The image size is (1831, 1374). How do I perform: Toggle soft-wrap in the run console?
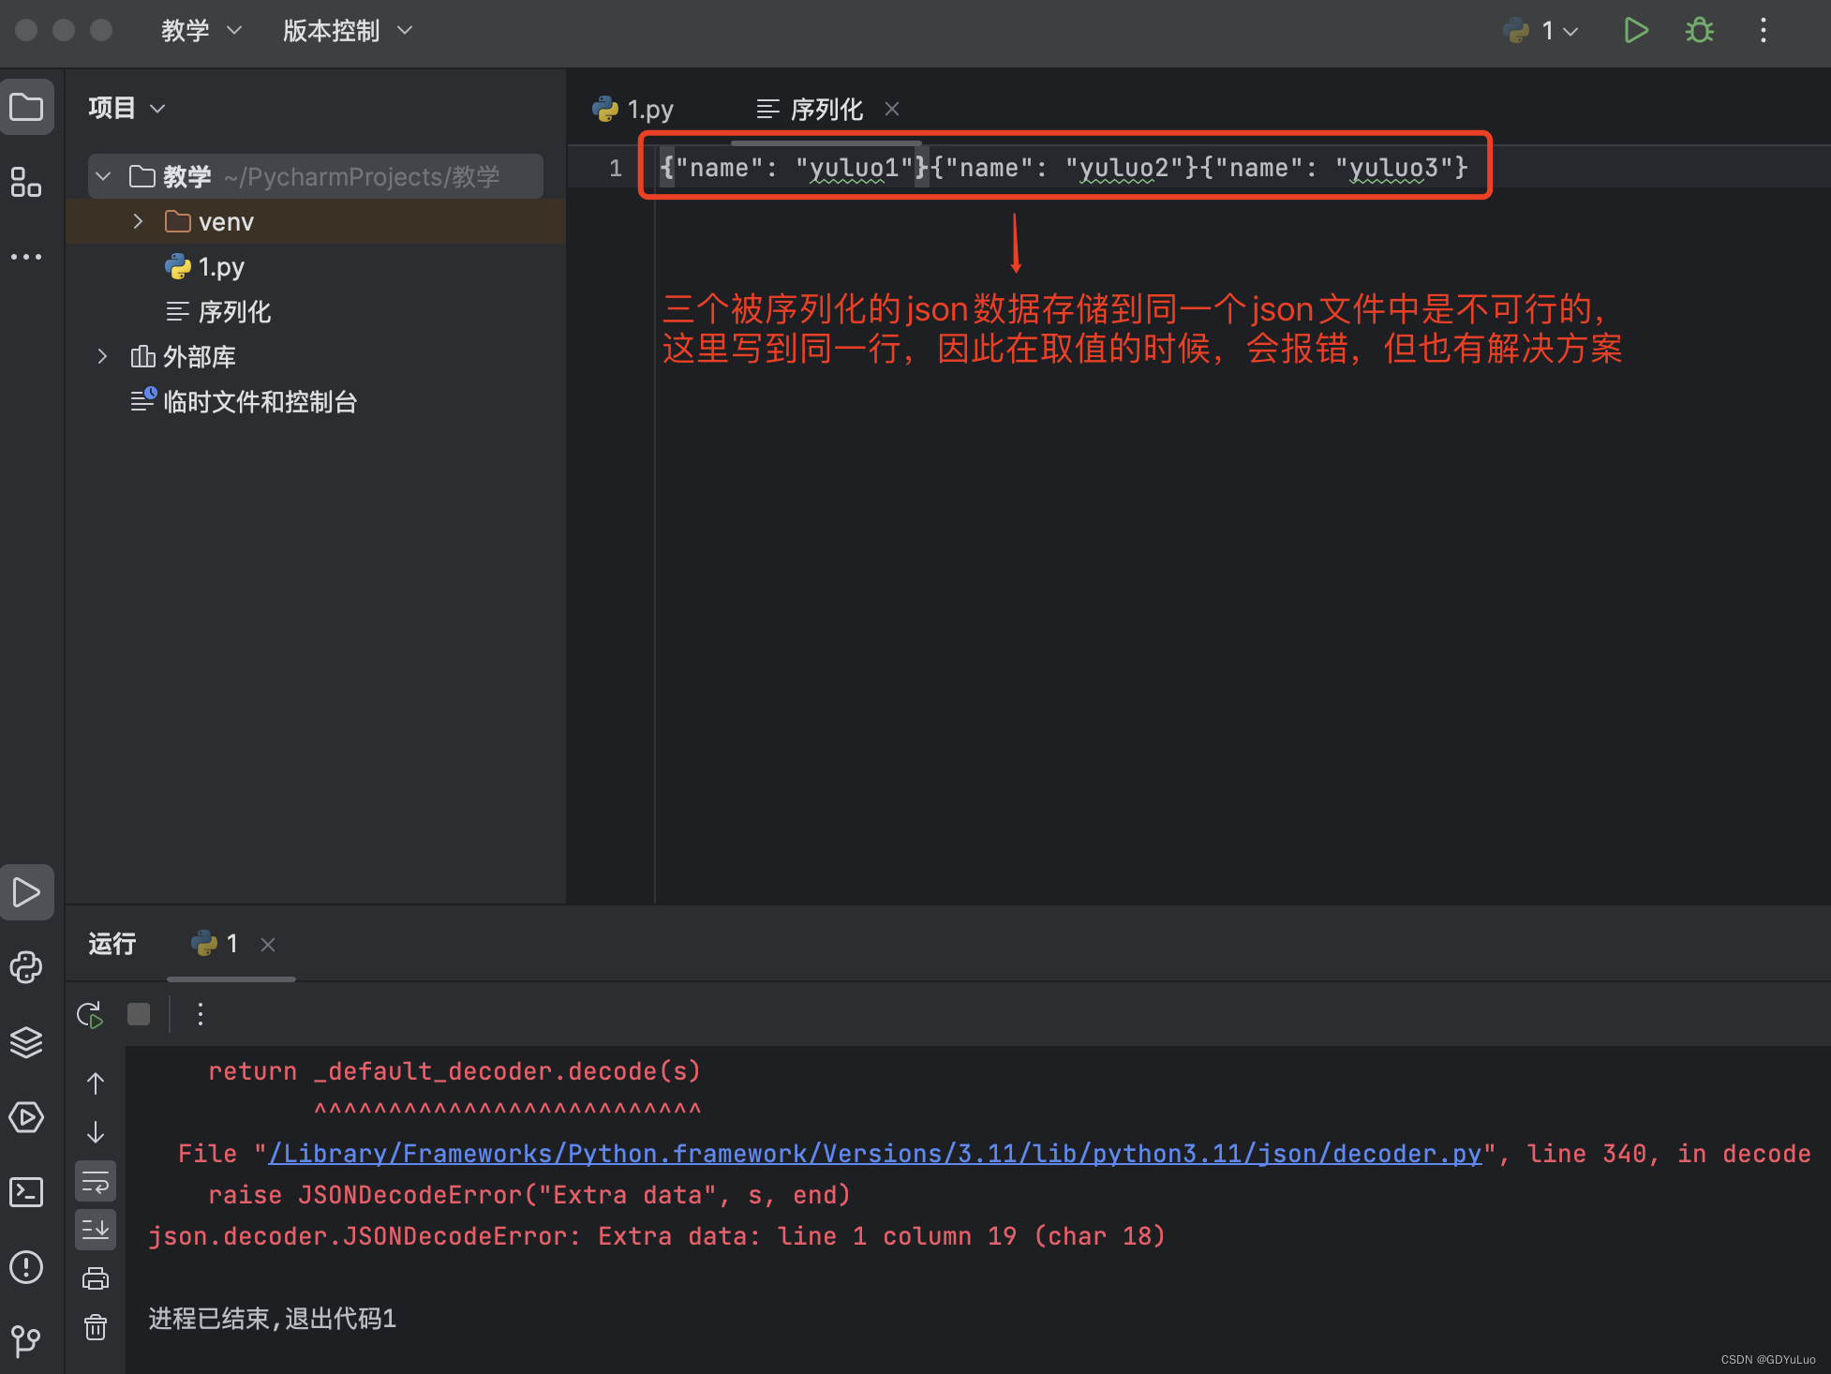96,1183
